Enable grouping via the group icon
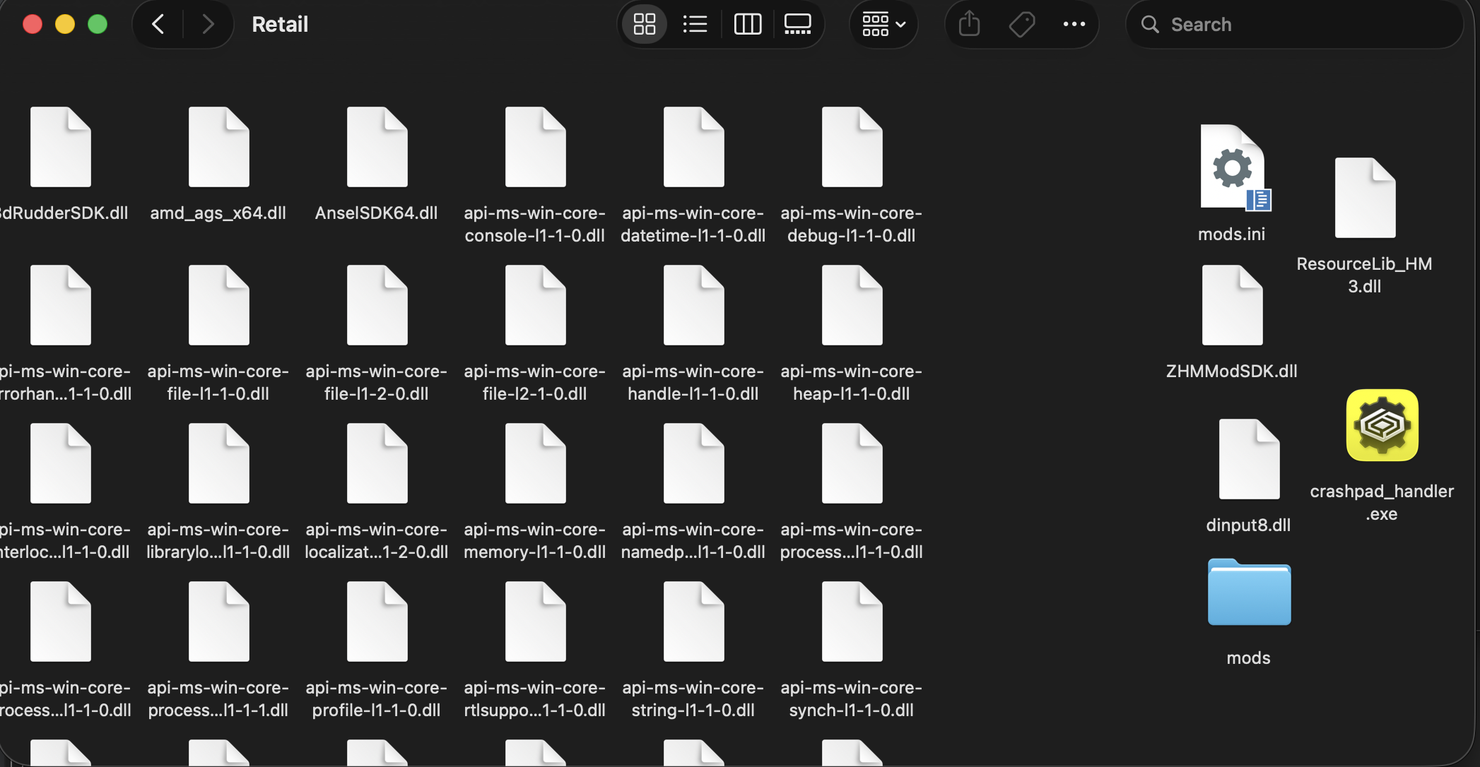1480x767 pixels. point(876,23)
